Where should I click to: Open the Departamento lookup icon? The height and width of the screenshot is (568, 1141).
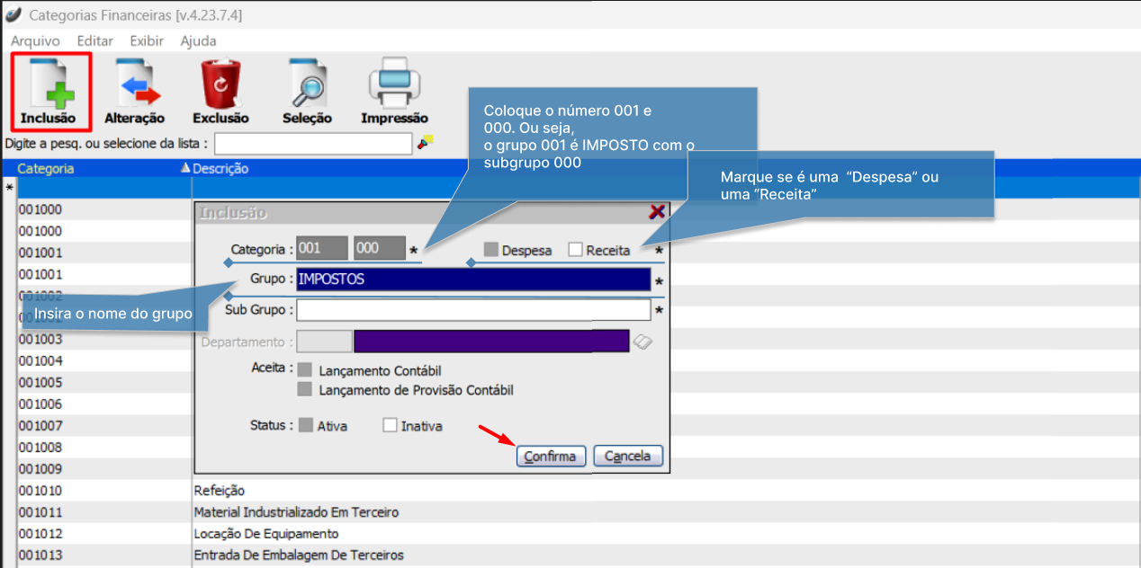click(642, 342)
